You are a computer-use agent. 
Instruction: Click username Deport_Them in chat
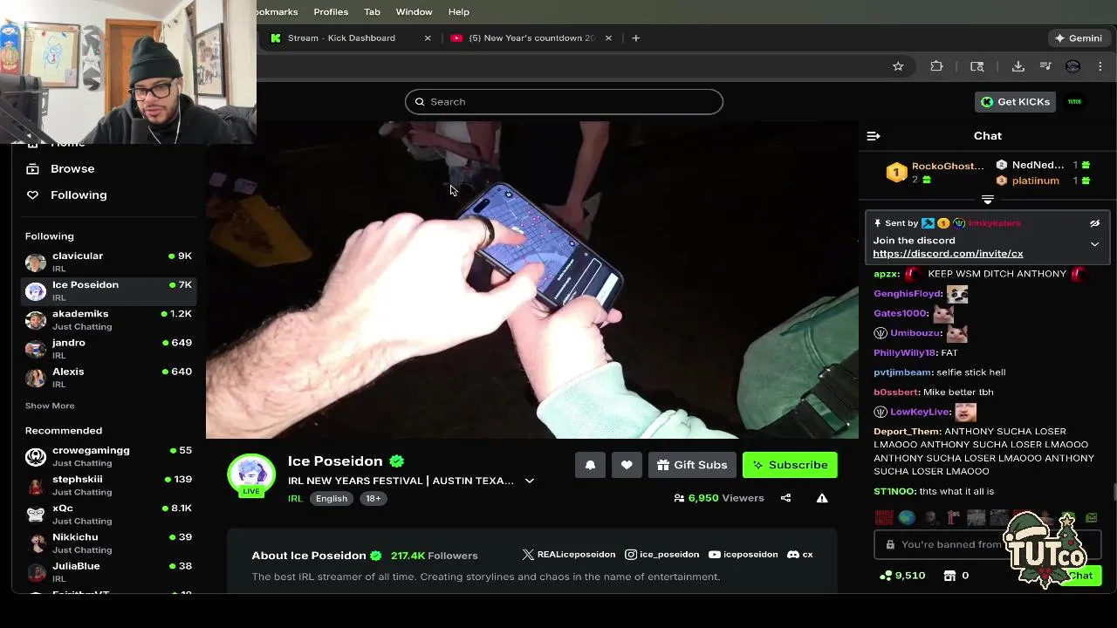[x=908, y=432]
